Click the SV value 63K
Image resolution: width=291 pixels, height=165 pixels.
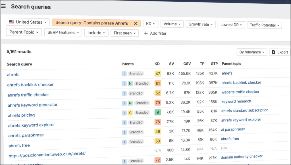[x=170, y=74]
